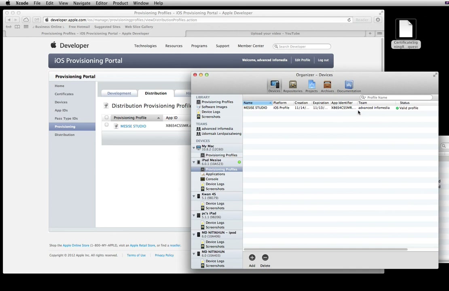Collapse the MD NITIKHUN device group

coord(194,254)
